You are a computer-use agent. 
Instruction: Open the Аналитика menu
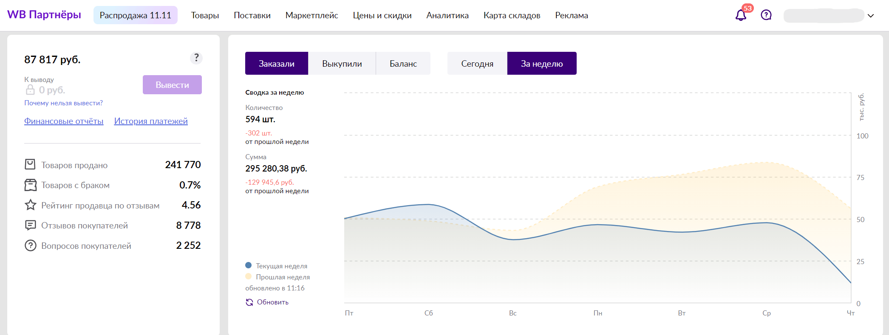pyautogui.click(x=447, y=15)
